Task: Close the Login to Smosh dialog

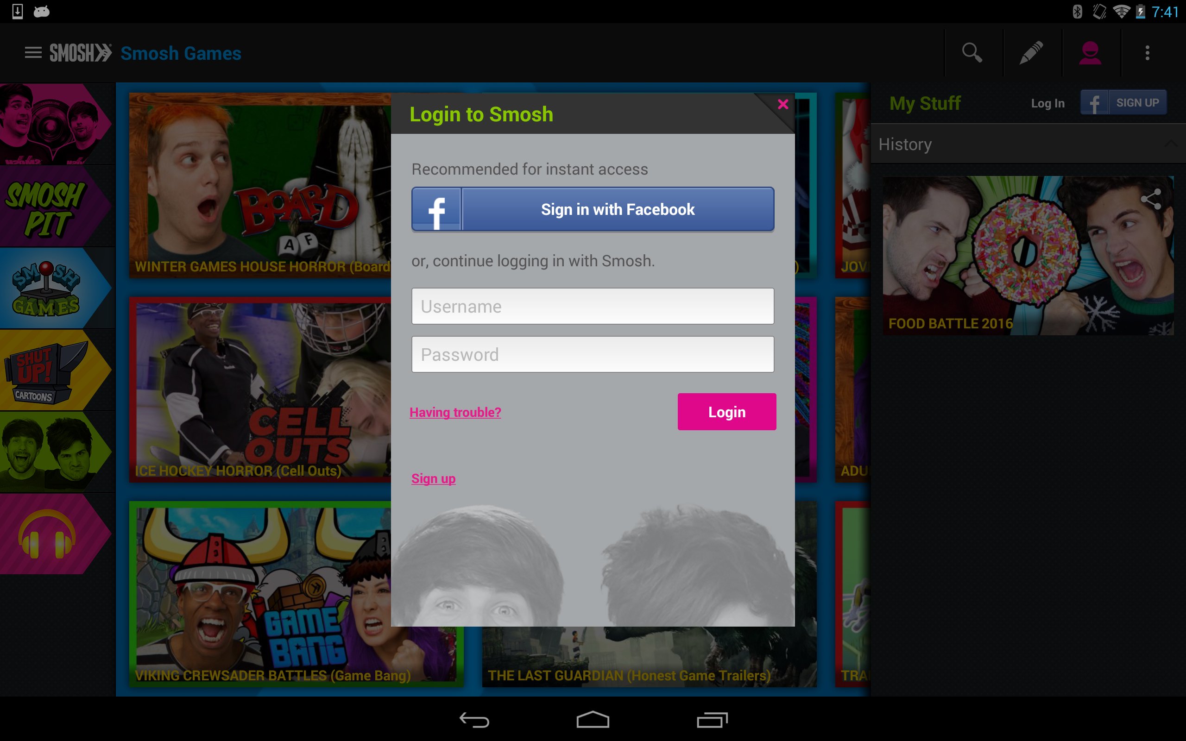Action: click(x=782, y=104)
